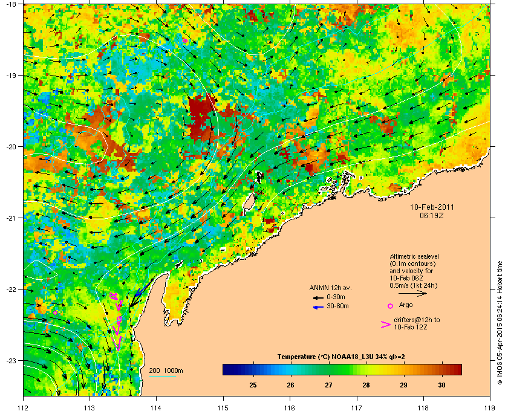508x411 pixels.
Task: Click the '30-80m' depth label
Action: click(337, 306)
